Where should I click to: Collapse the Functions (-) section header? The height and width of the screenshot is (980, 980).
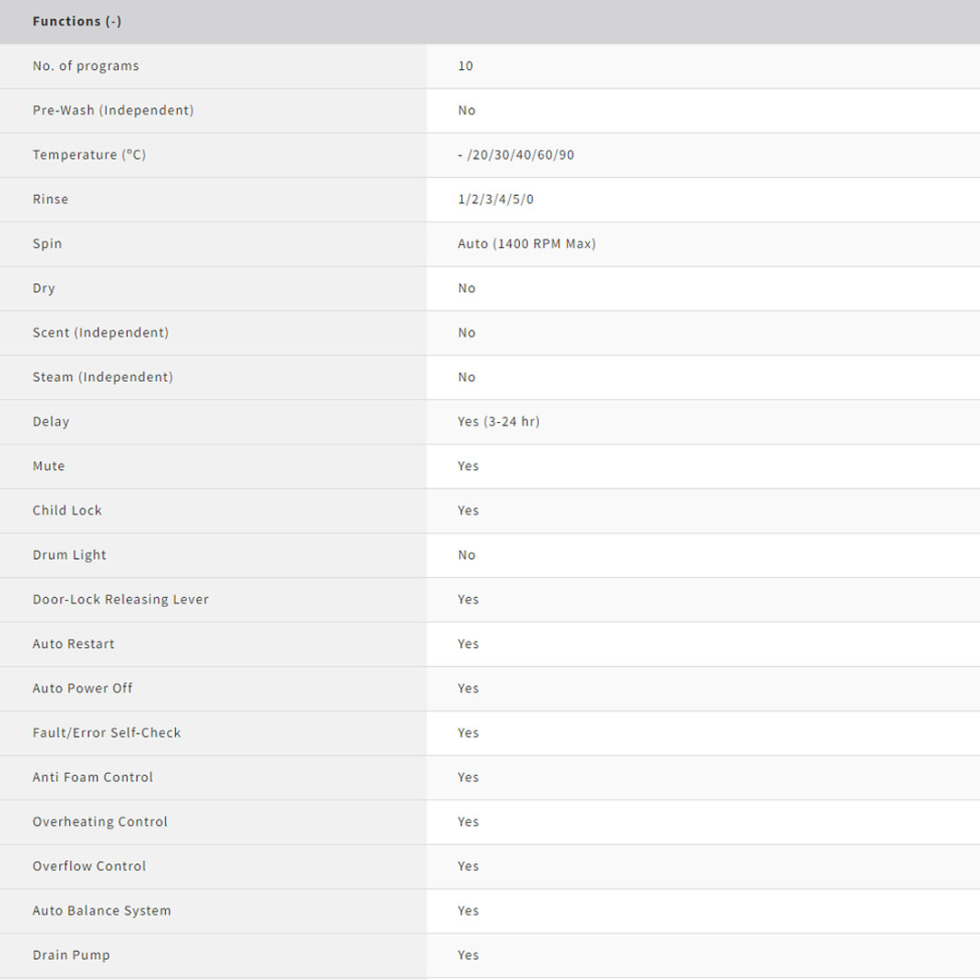77,21
